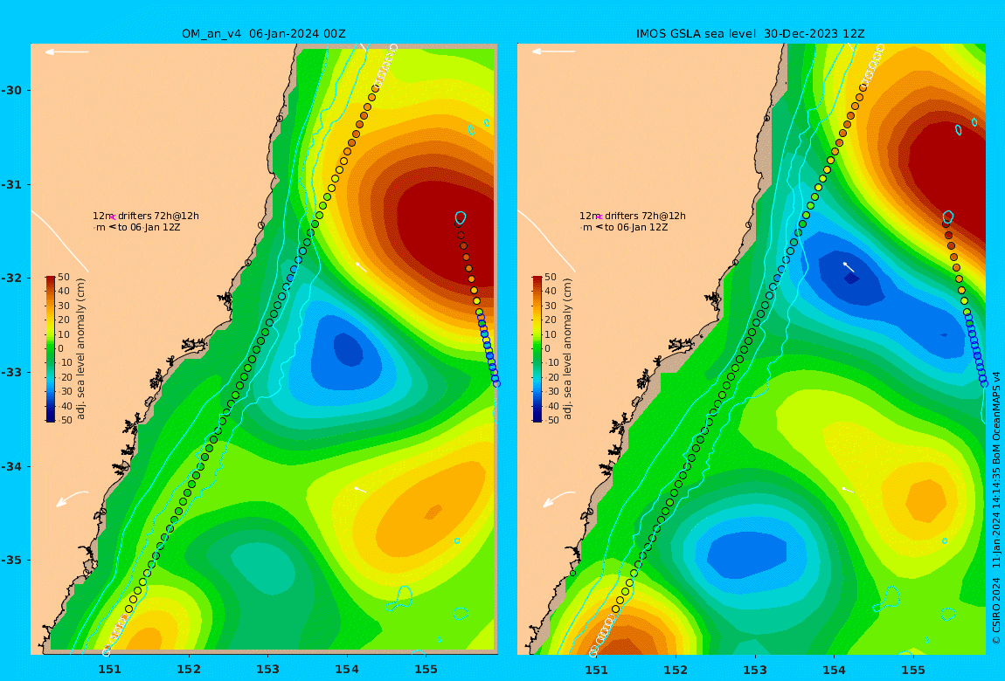The width and height of the screenshot is (1005, 681).
Task: Click longitude label "154" under the IMOS GSLA map
Action: tap(834, 670)
